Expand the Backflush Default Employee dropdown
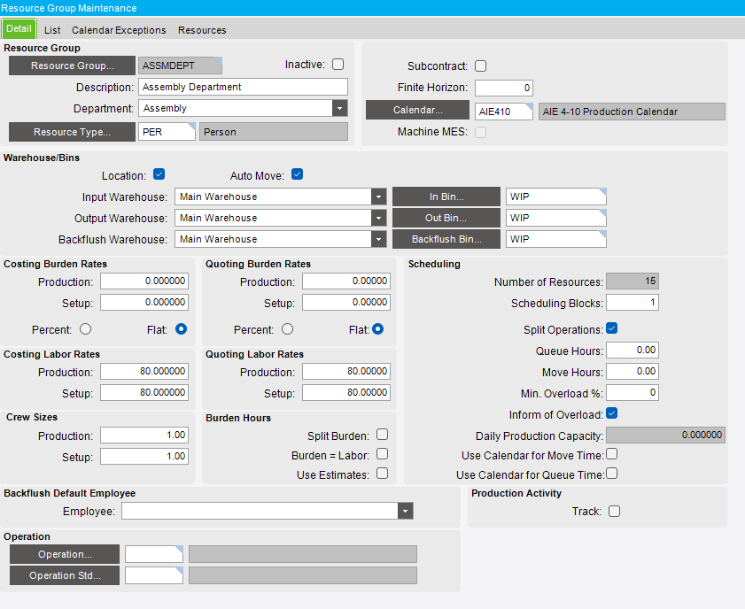This screenshot has height=609, width=745. coord(405,511)
